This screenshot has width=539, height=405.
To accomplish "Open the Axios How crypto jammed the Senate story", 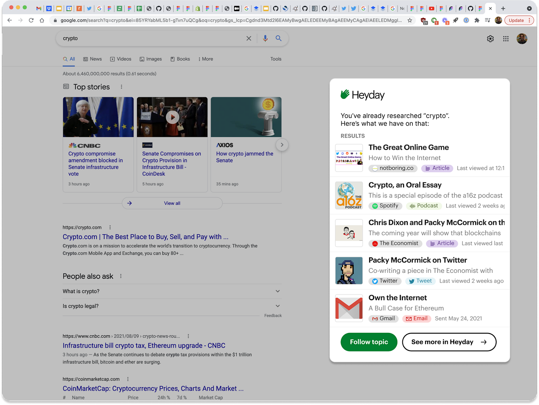I will point(245,157).
